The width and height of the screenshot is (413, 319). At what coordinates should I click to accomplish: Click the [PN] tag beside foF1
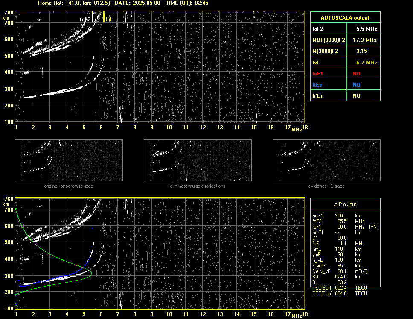pyautogui.click(x=374, y=226)
